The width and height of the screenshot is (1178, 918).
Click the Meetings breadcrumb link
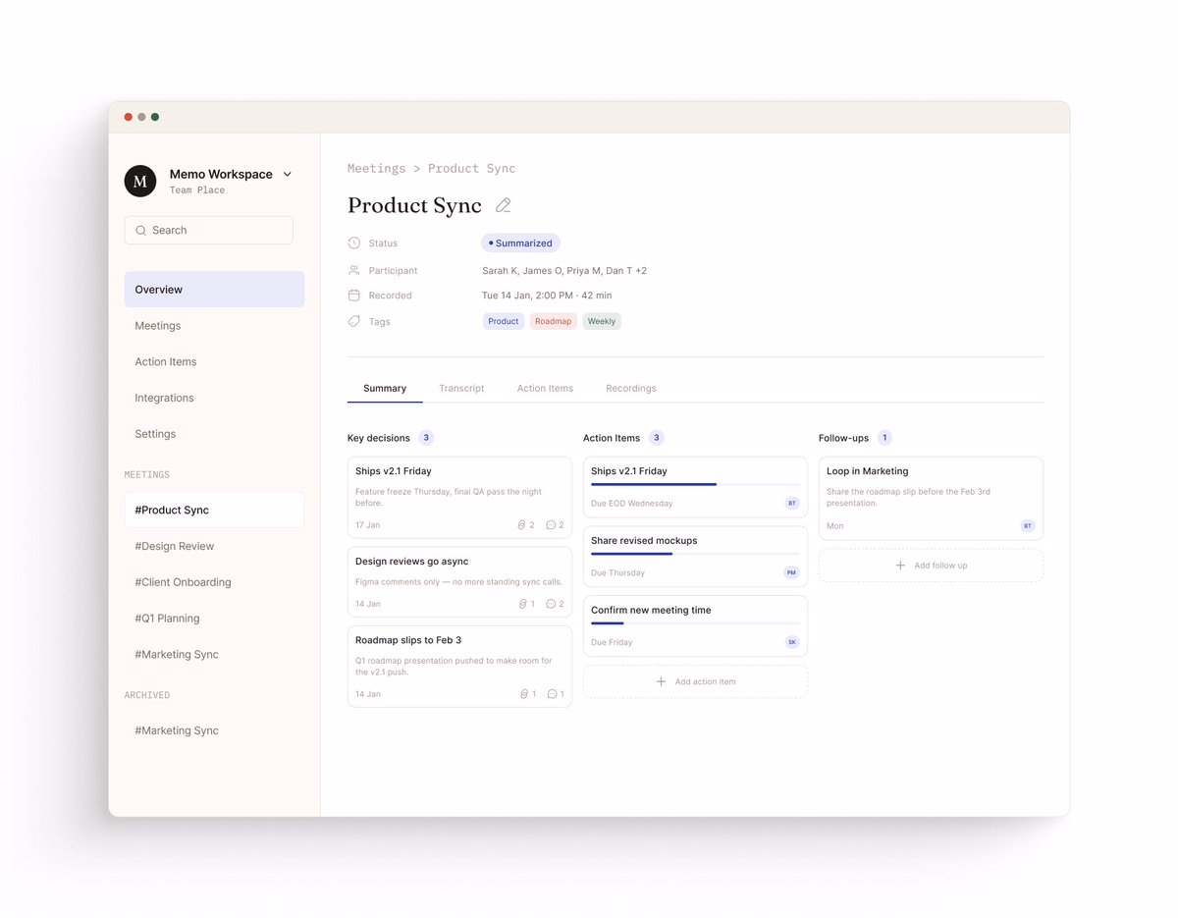point(376,169)
